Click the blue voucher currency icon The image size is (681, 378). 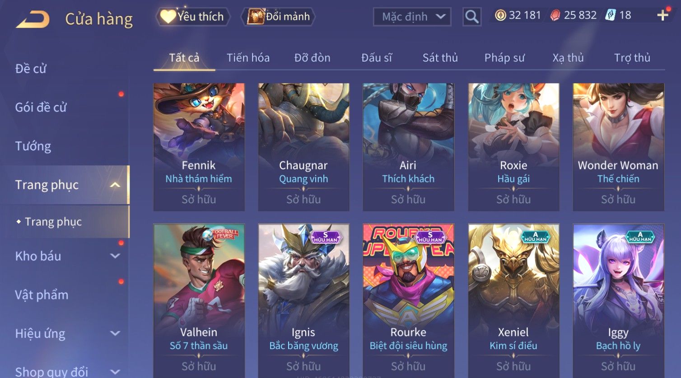pyautogui.click(x=611, y=15)
